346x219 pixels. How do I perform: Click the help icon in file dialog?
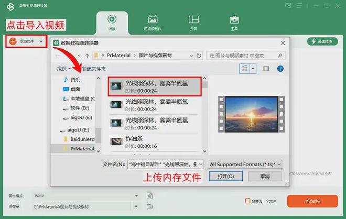click(280, 69)
